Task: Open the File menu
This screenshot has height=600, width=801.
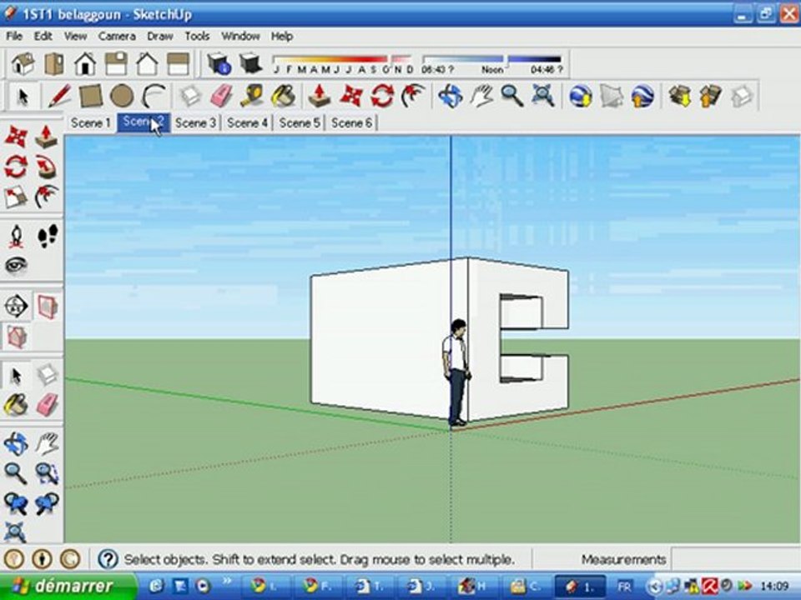Action: pos(14,36)
